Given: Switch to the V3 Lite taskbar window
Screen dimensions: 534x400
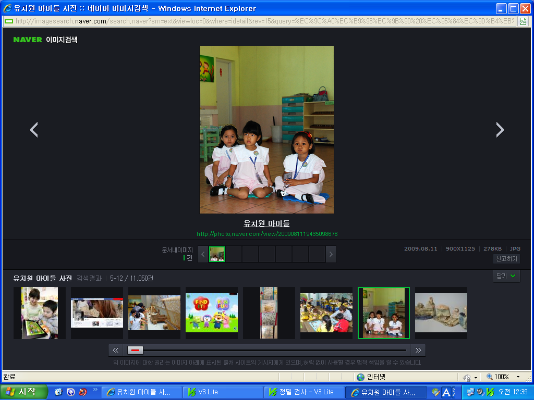Looking at the screenshot, I should click(223, 392).
